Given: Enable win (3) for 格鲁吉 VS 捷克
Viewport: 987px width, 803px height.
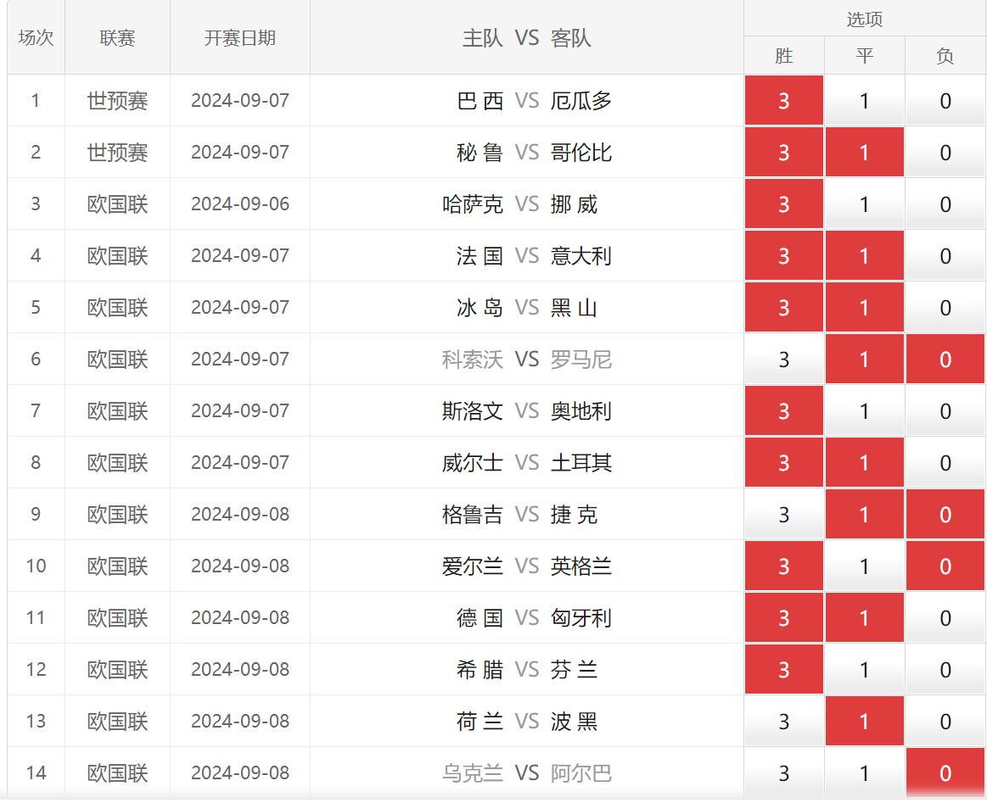Looking at the screenshot, I should (x=783, y=515).
